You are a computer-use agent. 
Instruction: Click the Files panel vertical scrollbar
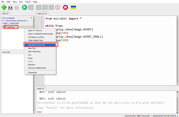(x=34, y=65)
